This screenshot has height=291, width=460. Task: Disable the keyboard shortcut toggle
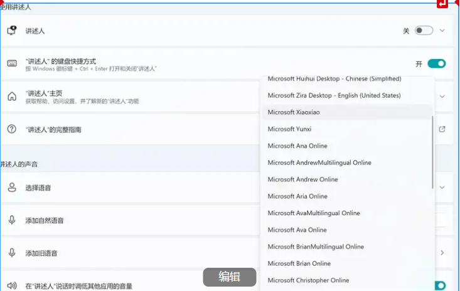coord(437,63)
